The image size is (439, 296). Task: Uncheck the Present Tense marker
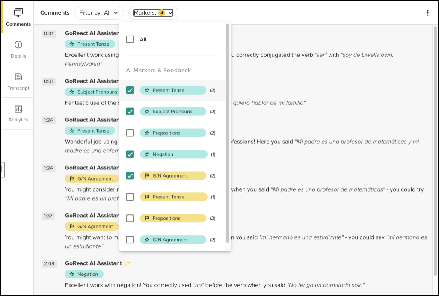pyautogui.click(x=130, y=90)
